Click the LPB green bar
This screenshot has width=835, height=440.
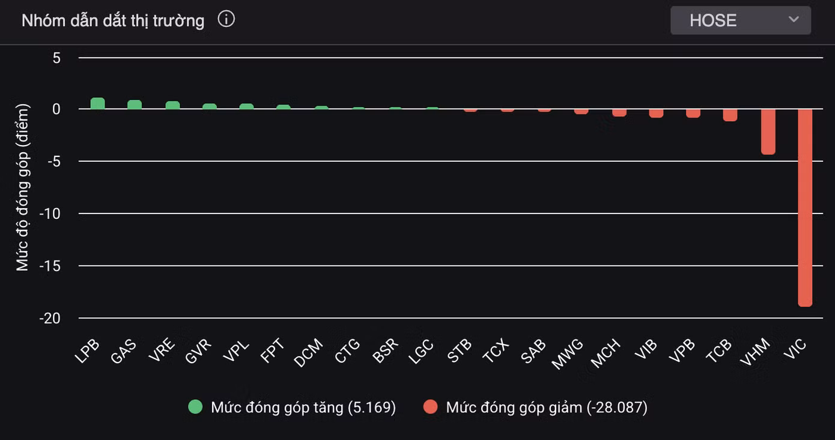click(x=98, y=104)
